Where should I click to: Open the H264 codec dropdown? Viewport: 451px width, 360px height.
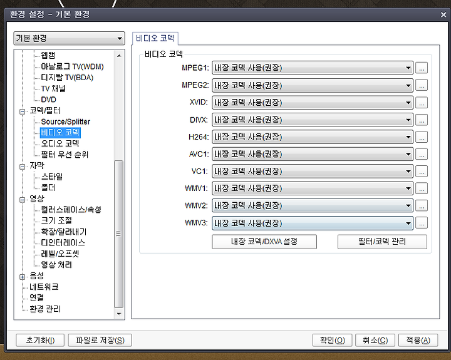tap(313, 137)
